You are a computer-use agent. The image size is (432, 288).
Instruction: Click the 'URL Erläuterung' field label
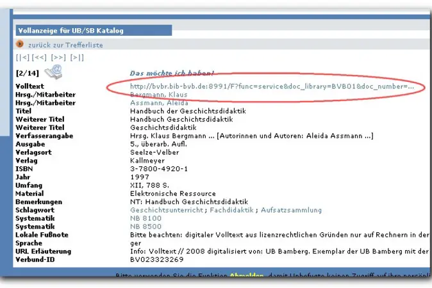pyautogui.click(x=43, y=252)
